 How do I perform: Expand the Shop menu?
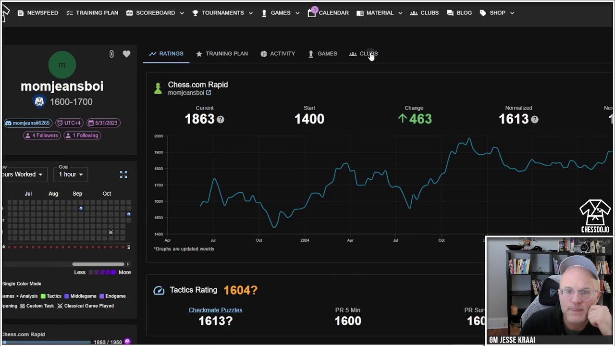497,13
